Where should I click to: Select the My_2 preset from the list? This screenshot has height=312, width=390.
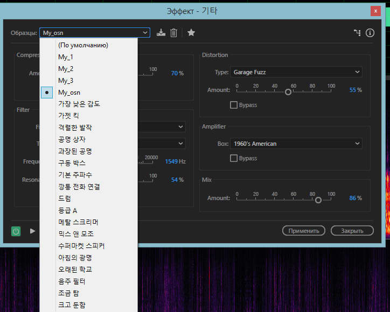pos(66,69)
